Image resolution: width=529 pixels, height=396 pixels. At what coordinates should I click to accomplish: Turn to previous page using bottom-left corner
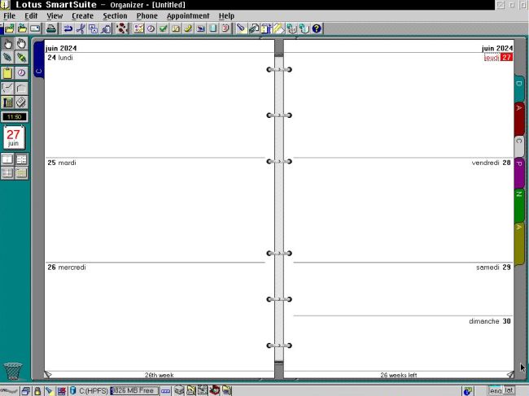(x=48, y=374)
